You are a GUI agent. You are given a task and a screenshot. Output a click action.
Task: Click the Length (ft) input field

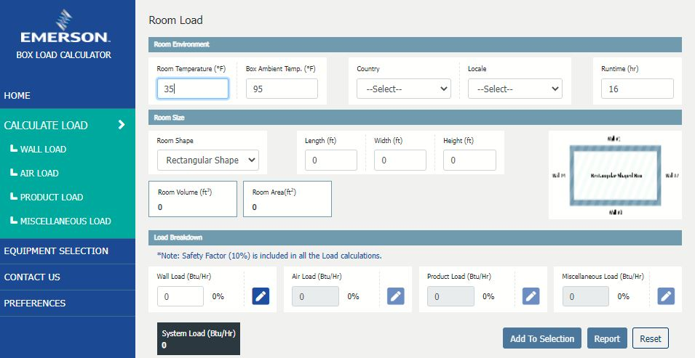[330, 160]
